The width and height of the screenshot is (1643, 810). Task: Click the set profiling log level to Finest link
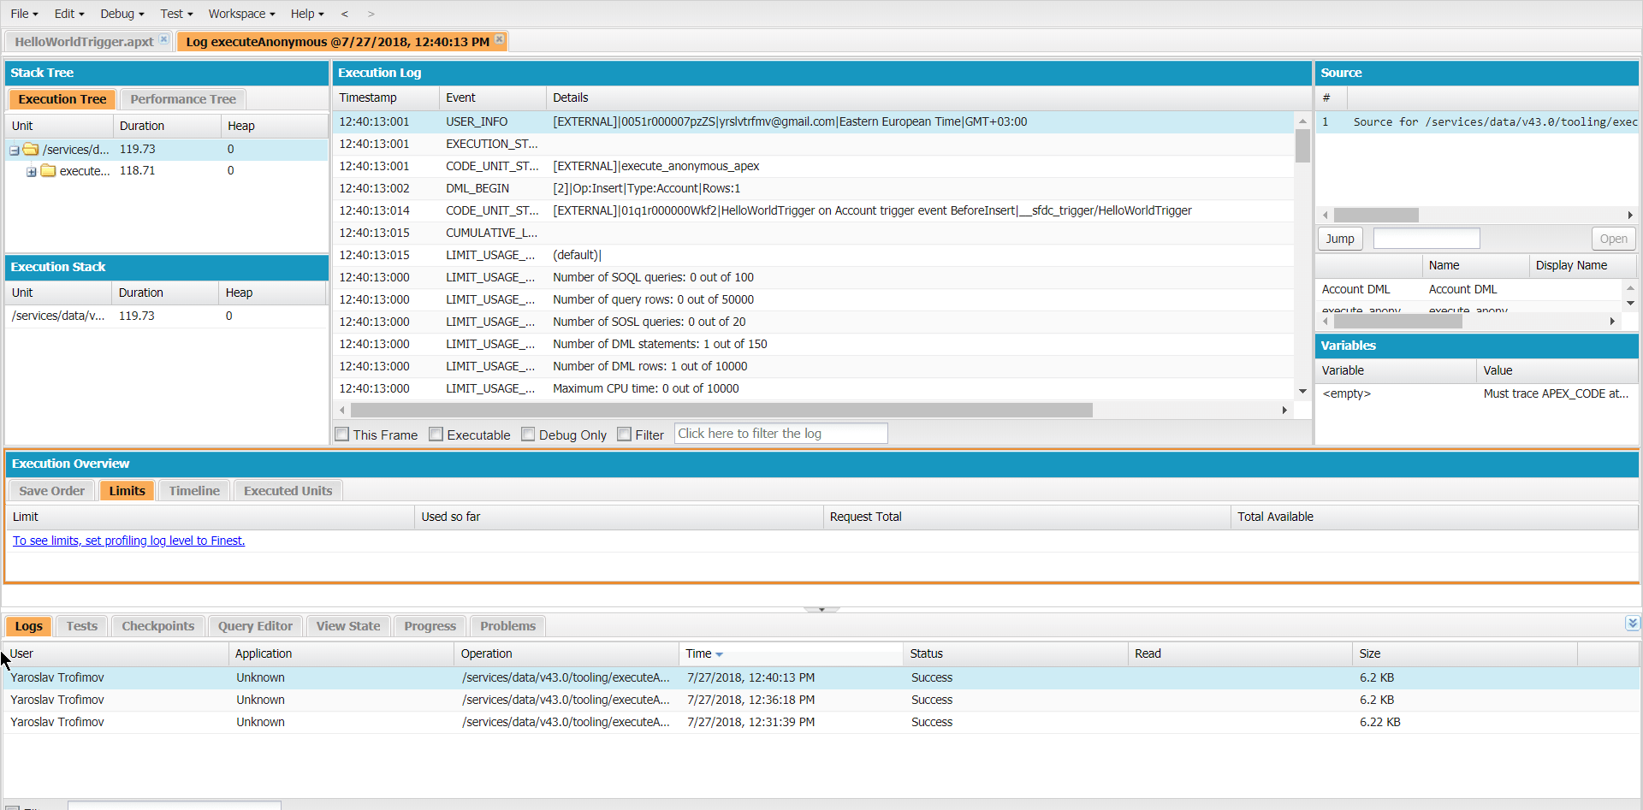(x=128, y=541)
